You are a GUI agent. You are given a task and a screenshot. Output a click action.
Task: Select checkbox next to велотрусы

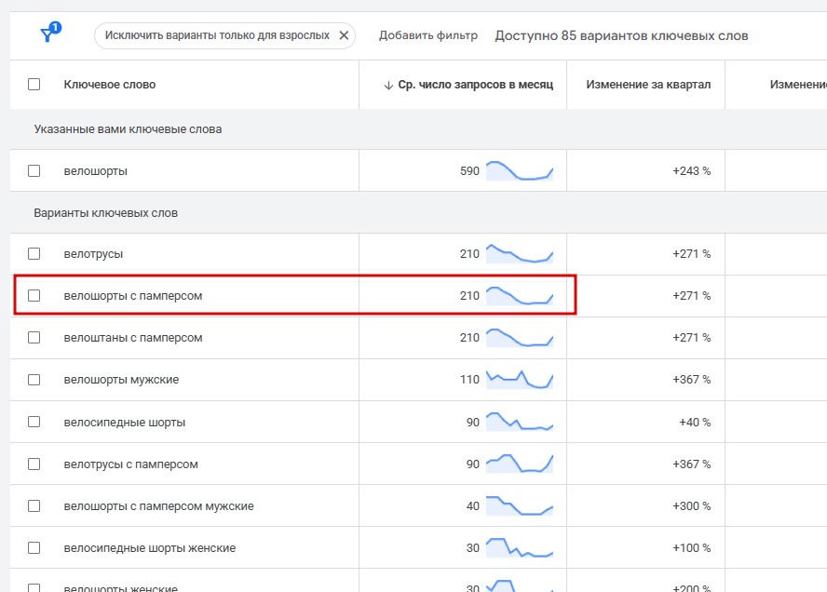coord(34,254)
